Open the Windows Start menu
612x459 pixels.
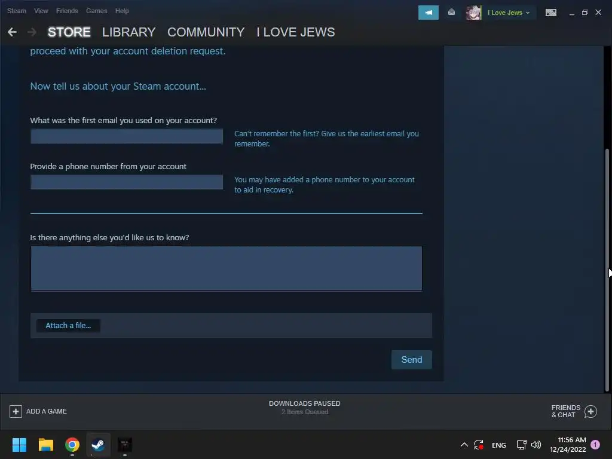[x=19, y=445]
